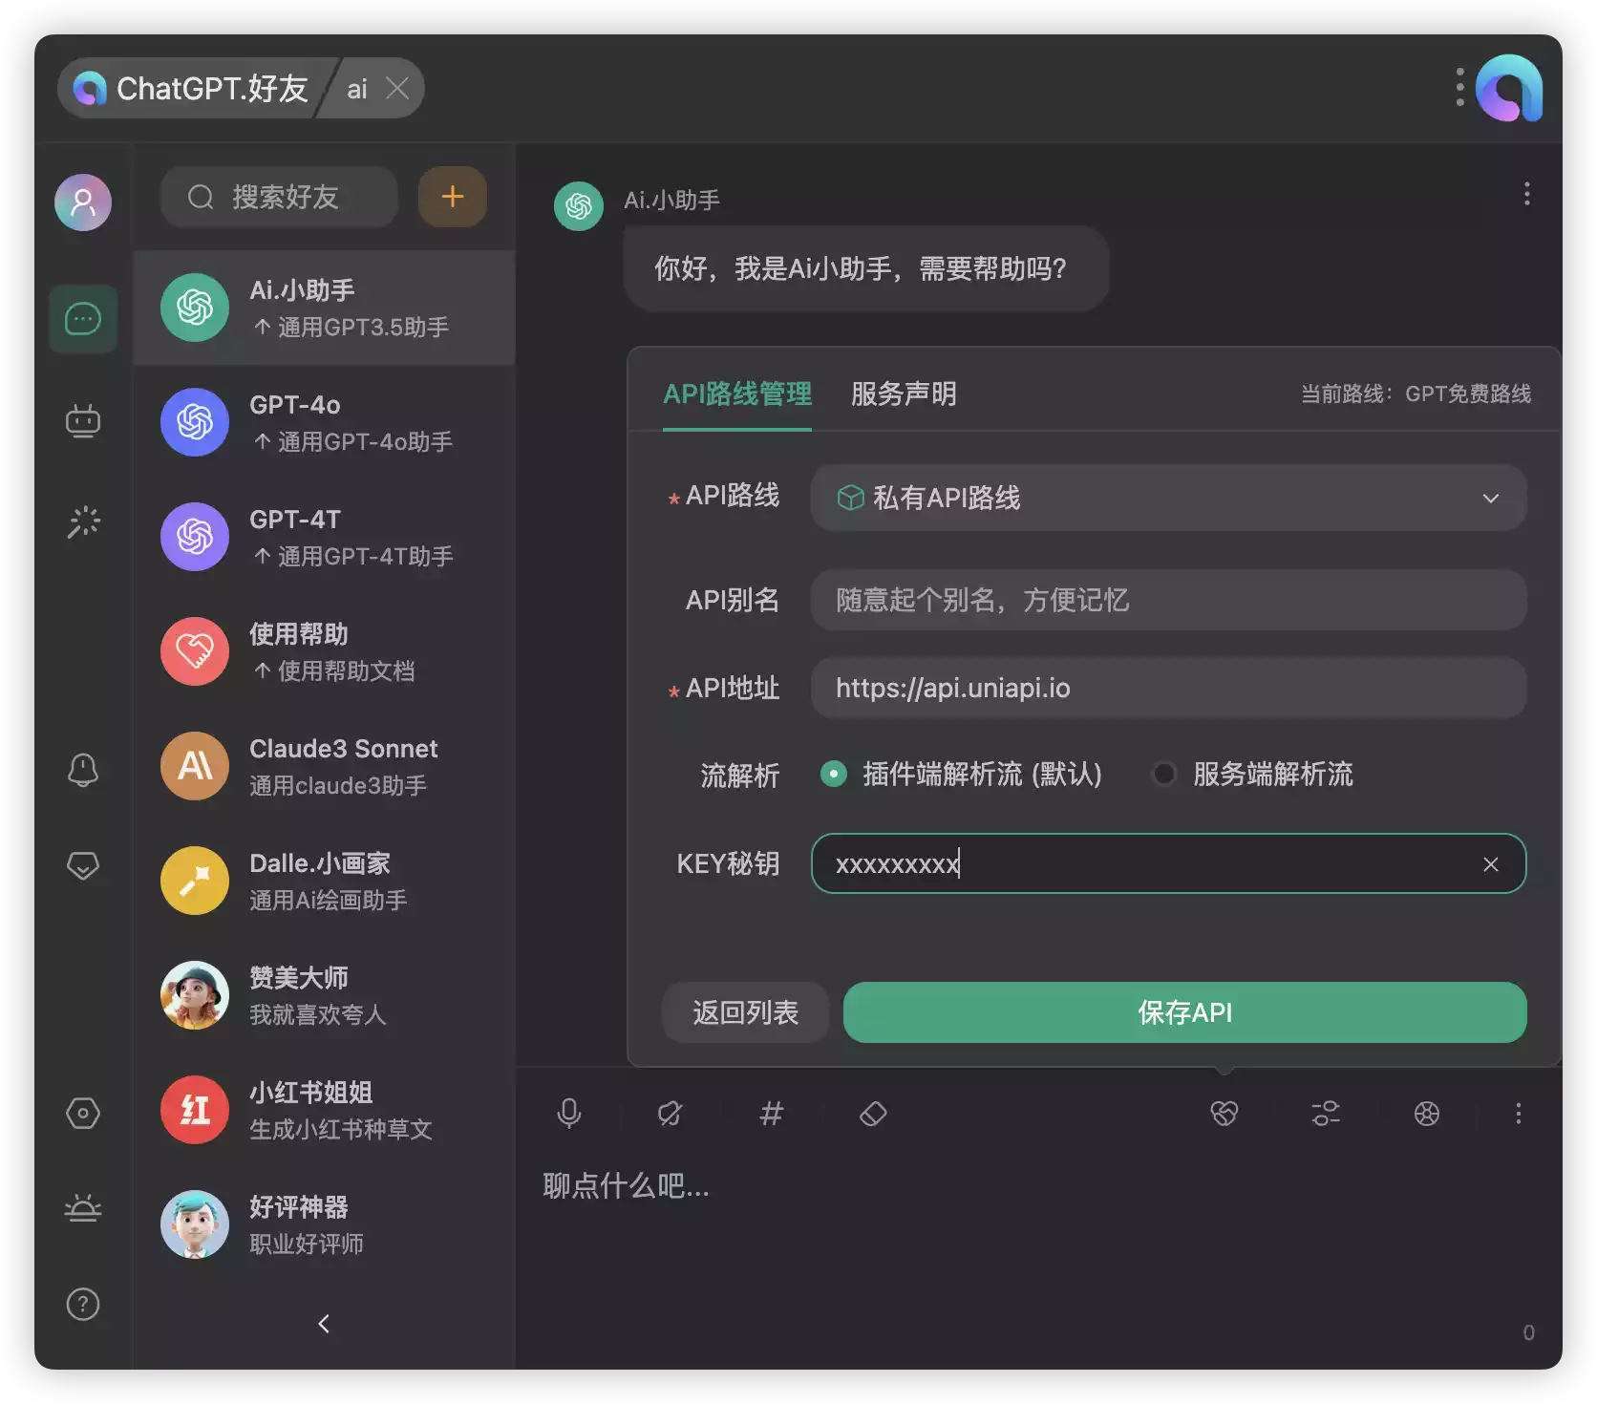The width and height of the screenshot is (1597, 1404).
Task: Open the Claude3 Sonnet friend chat
Action: click(325, 766)
